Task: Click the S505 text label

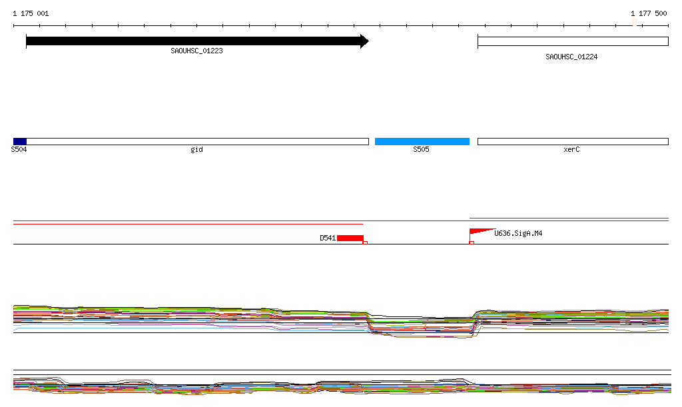Action: click(x=421, y=150)
